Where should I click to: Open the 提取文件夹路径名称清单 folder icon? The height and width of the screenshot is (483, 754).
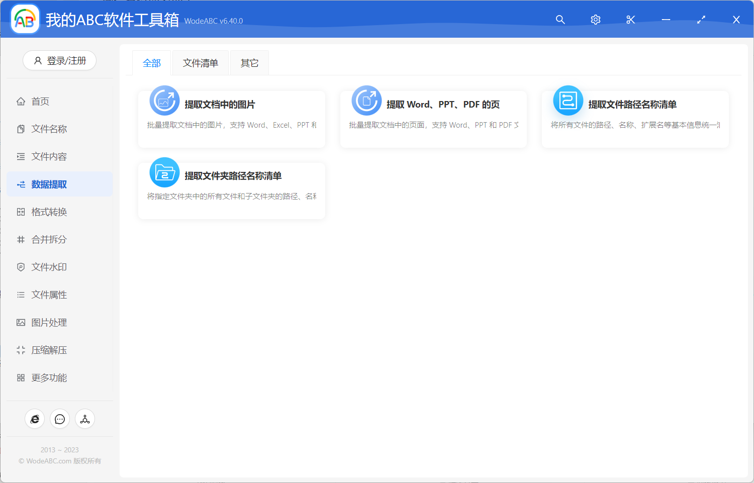[164, 172]
